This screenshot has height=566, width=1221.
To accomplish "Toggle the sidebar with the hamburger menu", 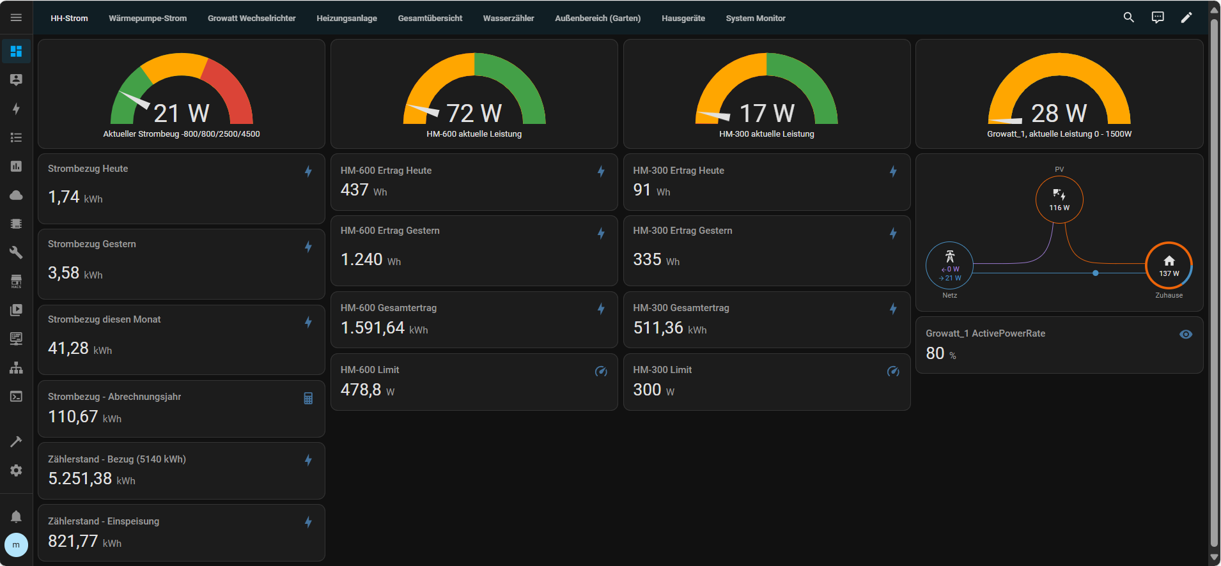I will pyautogui.click(x=16, y=18).
